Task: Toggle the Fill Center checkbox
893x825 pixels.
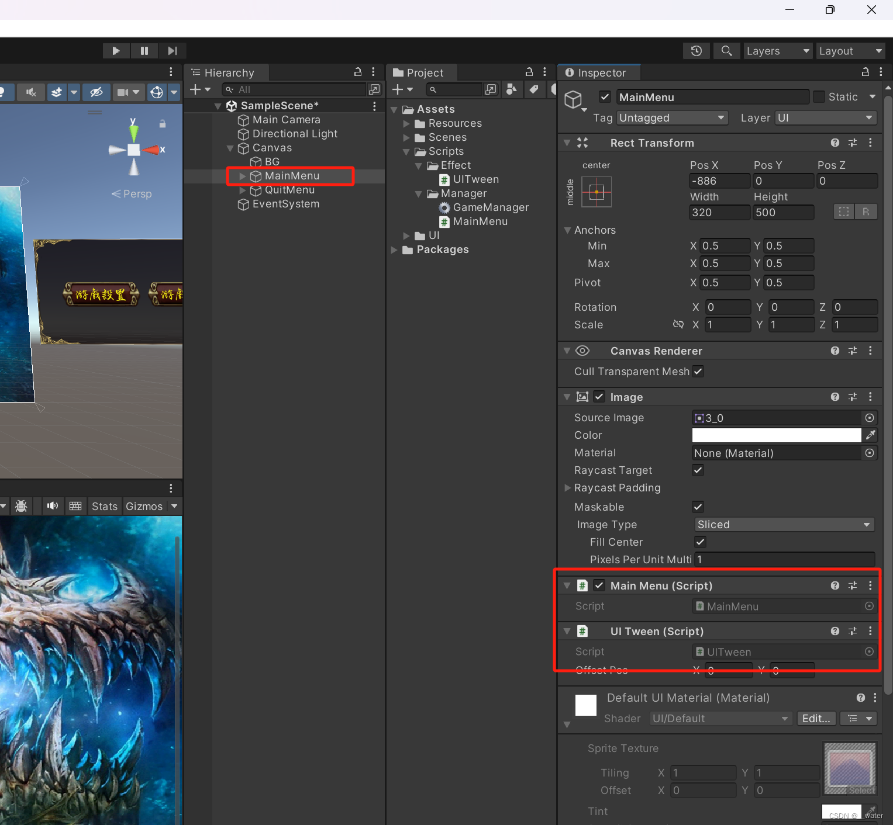Action: point(700,542)
